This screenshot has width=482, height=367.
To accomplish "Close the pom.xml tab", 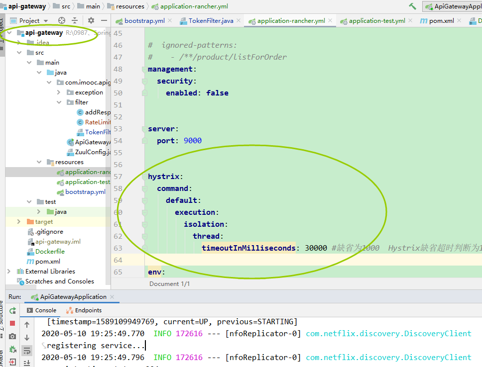I will pos(459,20).
